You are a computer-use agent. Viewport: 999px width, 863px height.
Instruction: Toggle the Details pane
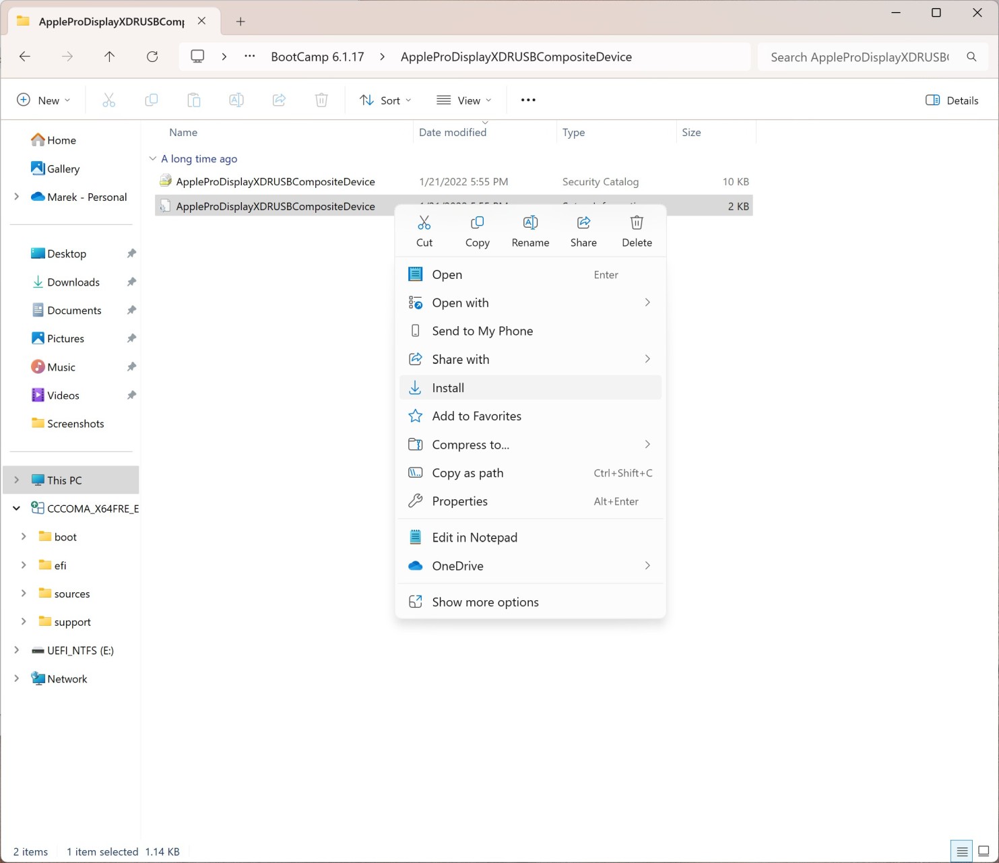952,100
